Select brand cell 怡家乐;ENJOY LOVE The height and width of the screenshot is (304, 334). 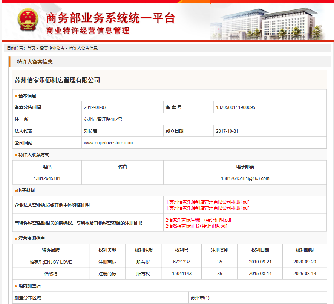click(x=51, y=262)
